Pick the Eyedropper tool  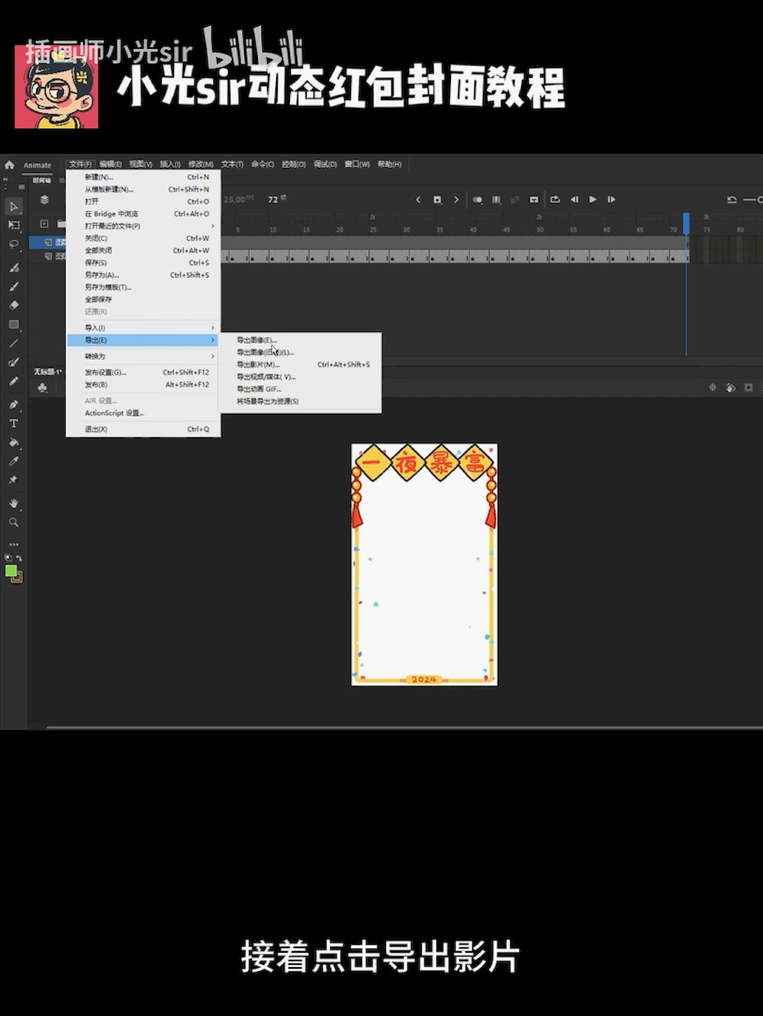14,461
